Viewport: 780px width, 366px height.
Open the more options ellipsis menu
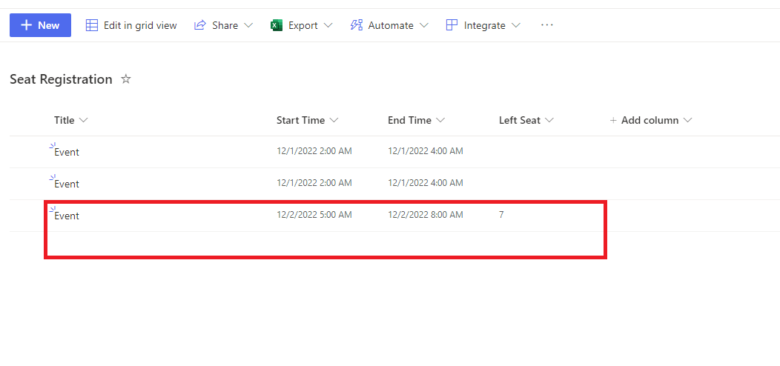tap(547, 25)
